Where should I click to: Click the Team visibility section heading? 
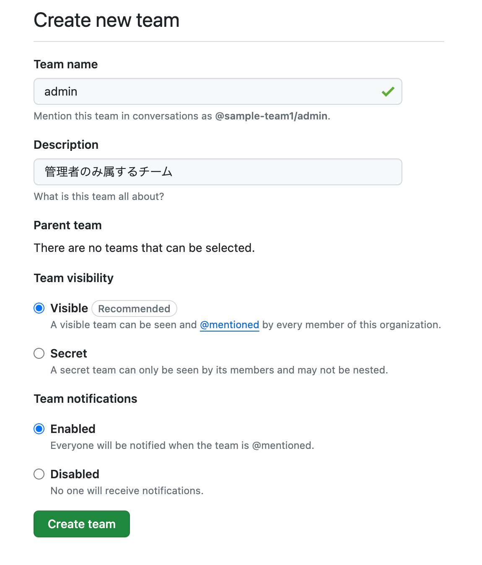pyautogui.click(x=73, y=278)
